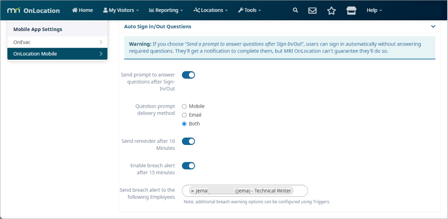
Task: Open the store marketplace icon
Action: (x=351, y=10)
